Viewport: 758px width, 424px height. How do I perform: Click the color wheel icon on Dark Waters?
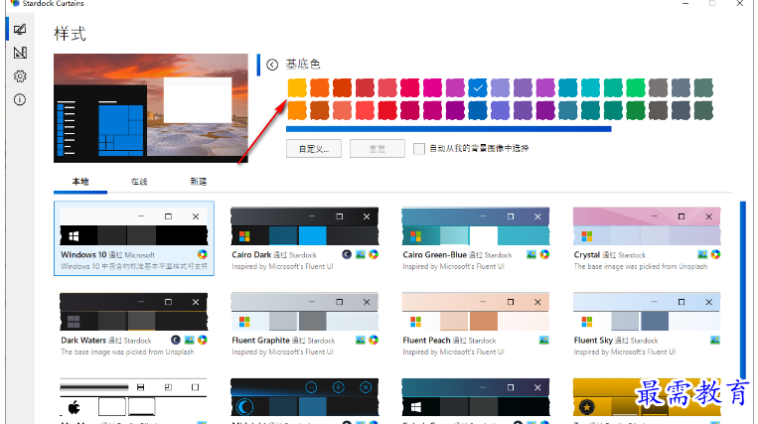coord(202,340)
